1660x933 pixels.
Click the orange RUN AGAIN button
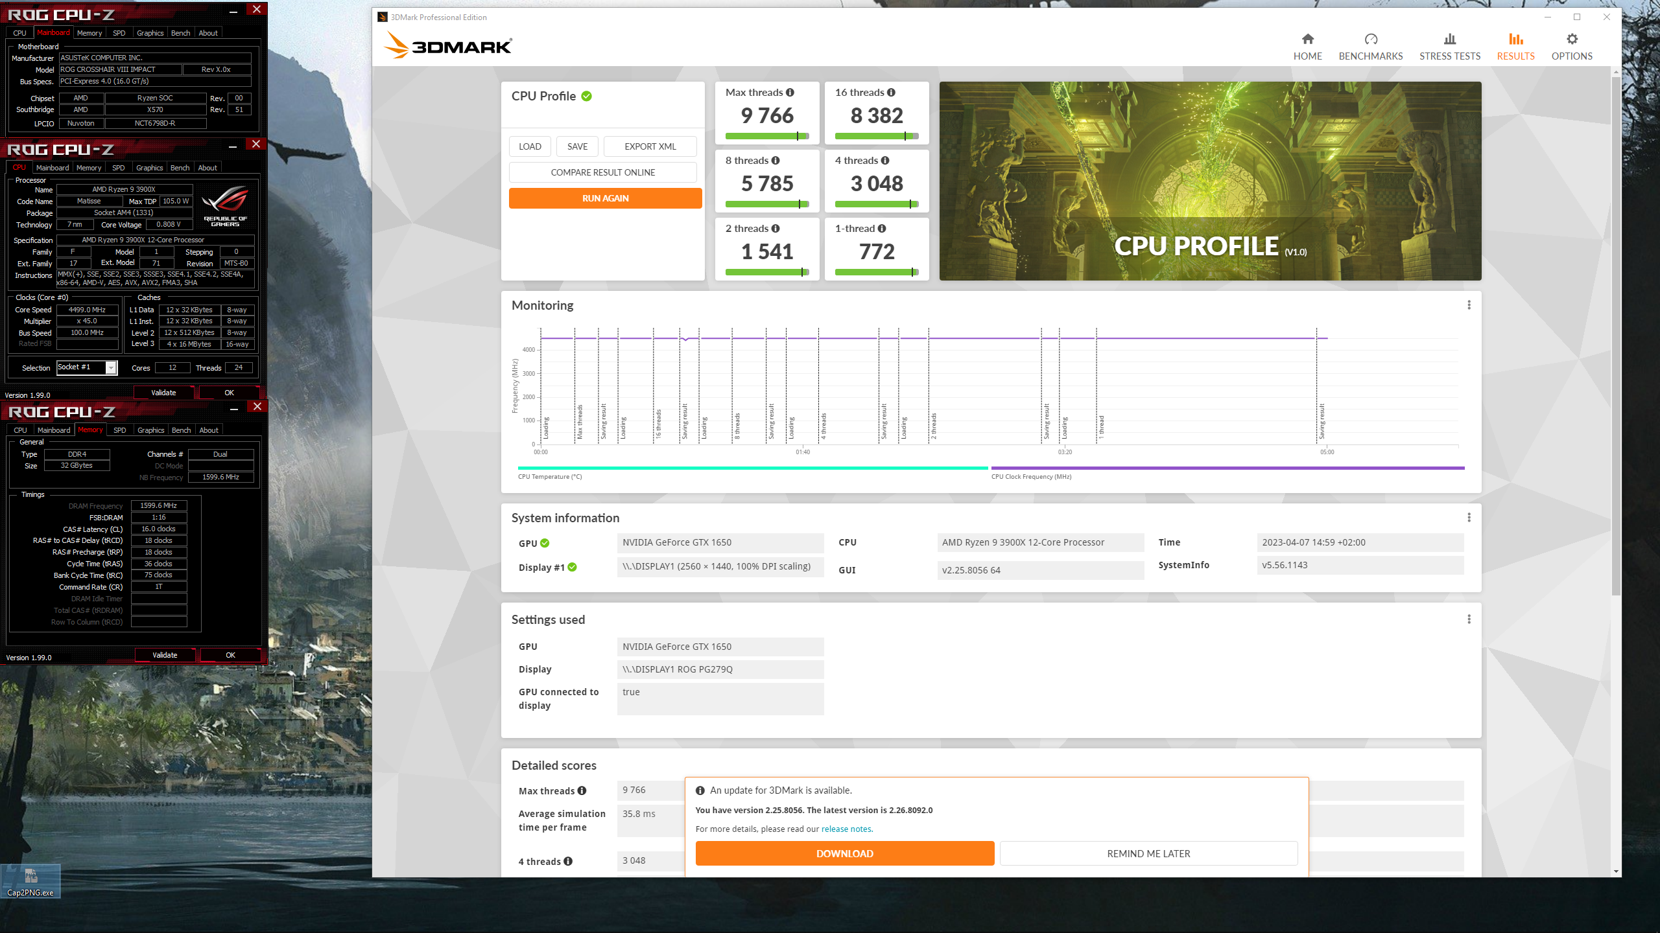(x=606, y=198)
